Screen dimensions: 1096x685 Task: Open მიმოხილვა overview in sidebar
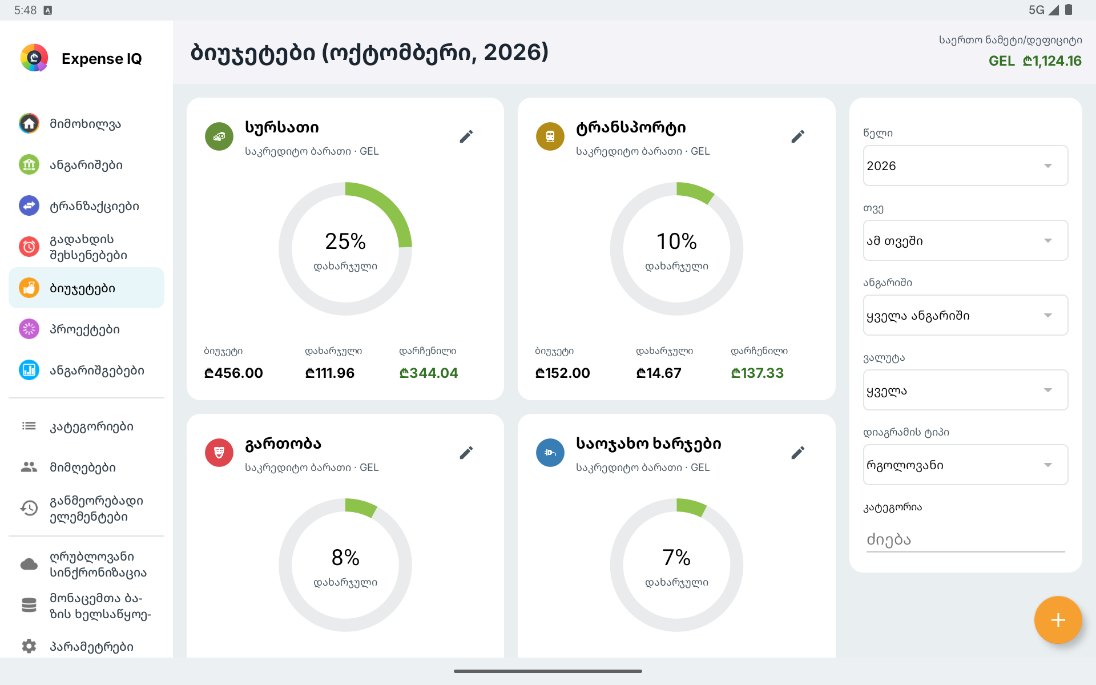[x=86, y=123]
